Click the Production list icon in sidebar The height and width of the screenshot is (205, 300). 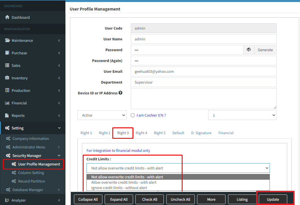(x=7, y=90)
